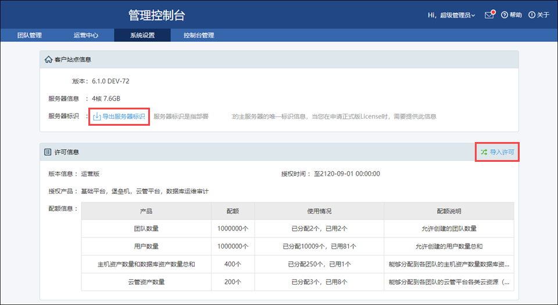The image size is (558, 305).
Task: Click the 配额说明 column header
Action: pyautogui.click(x=449, y=211)
